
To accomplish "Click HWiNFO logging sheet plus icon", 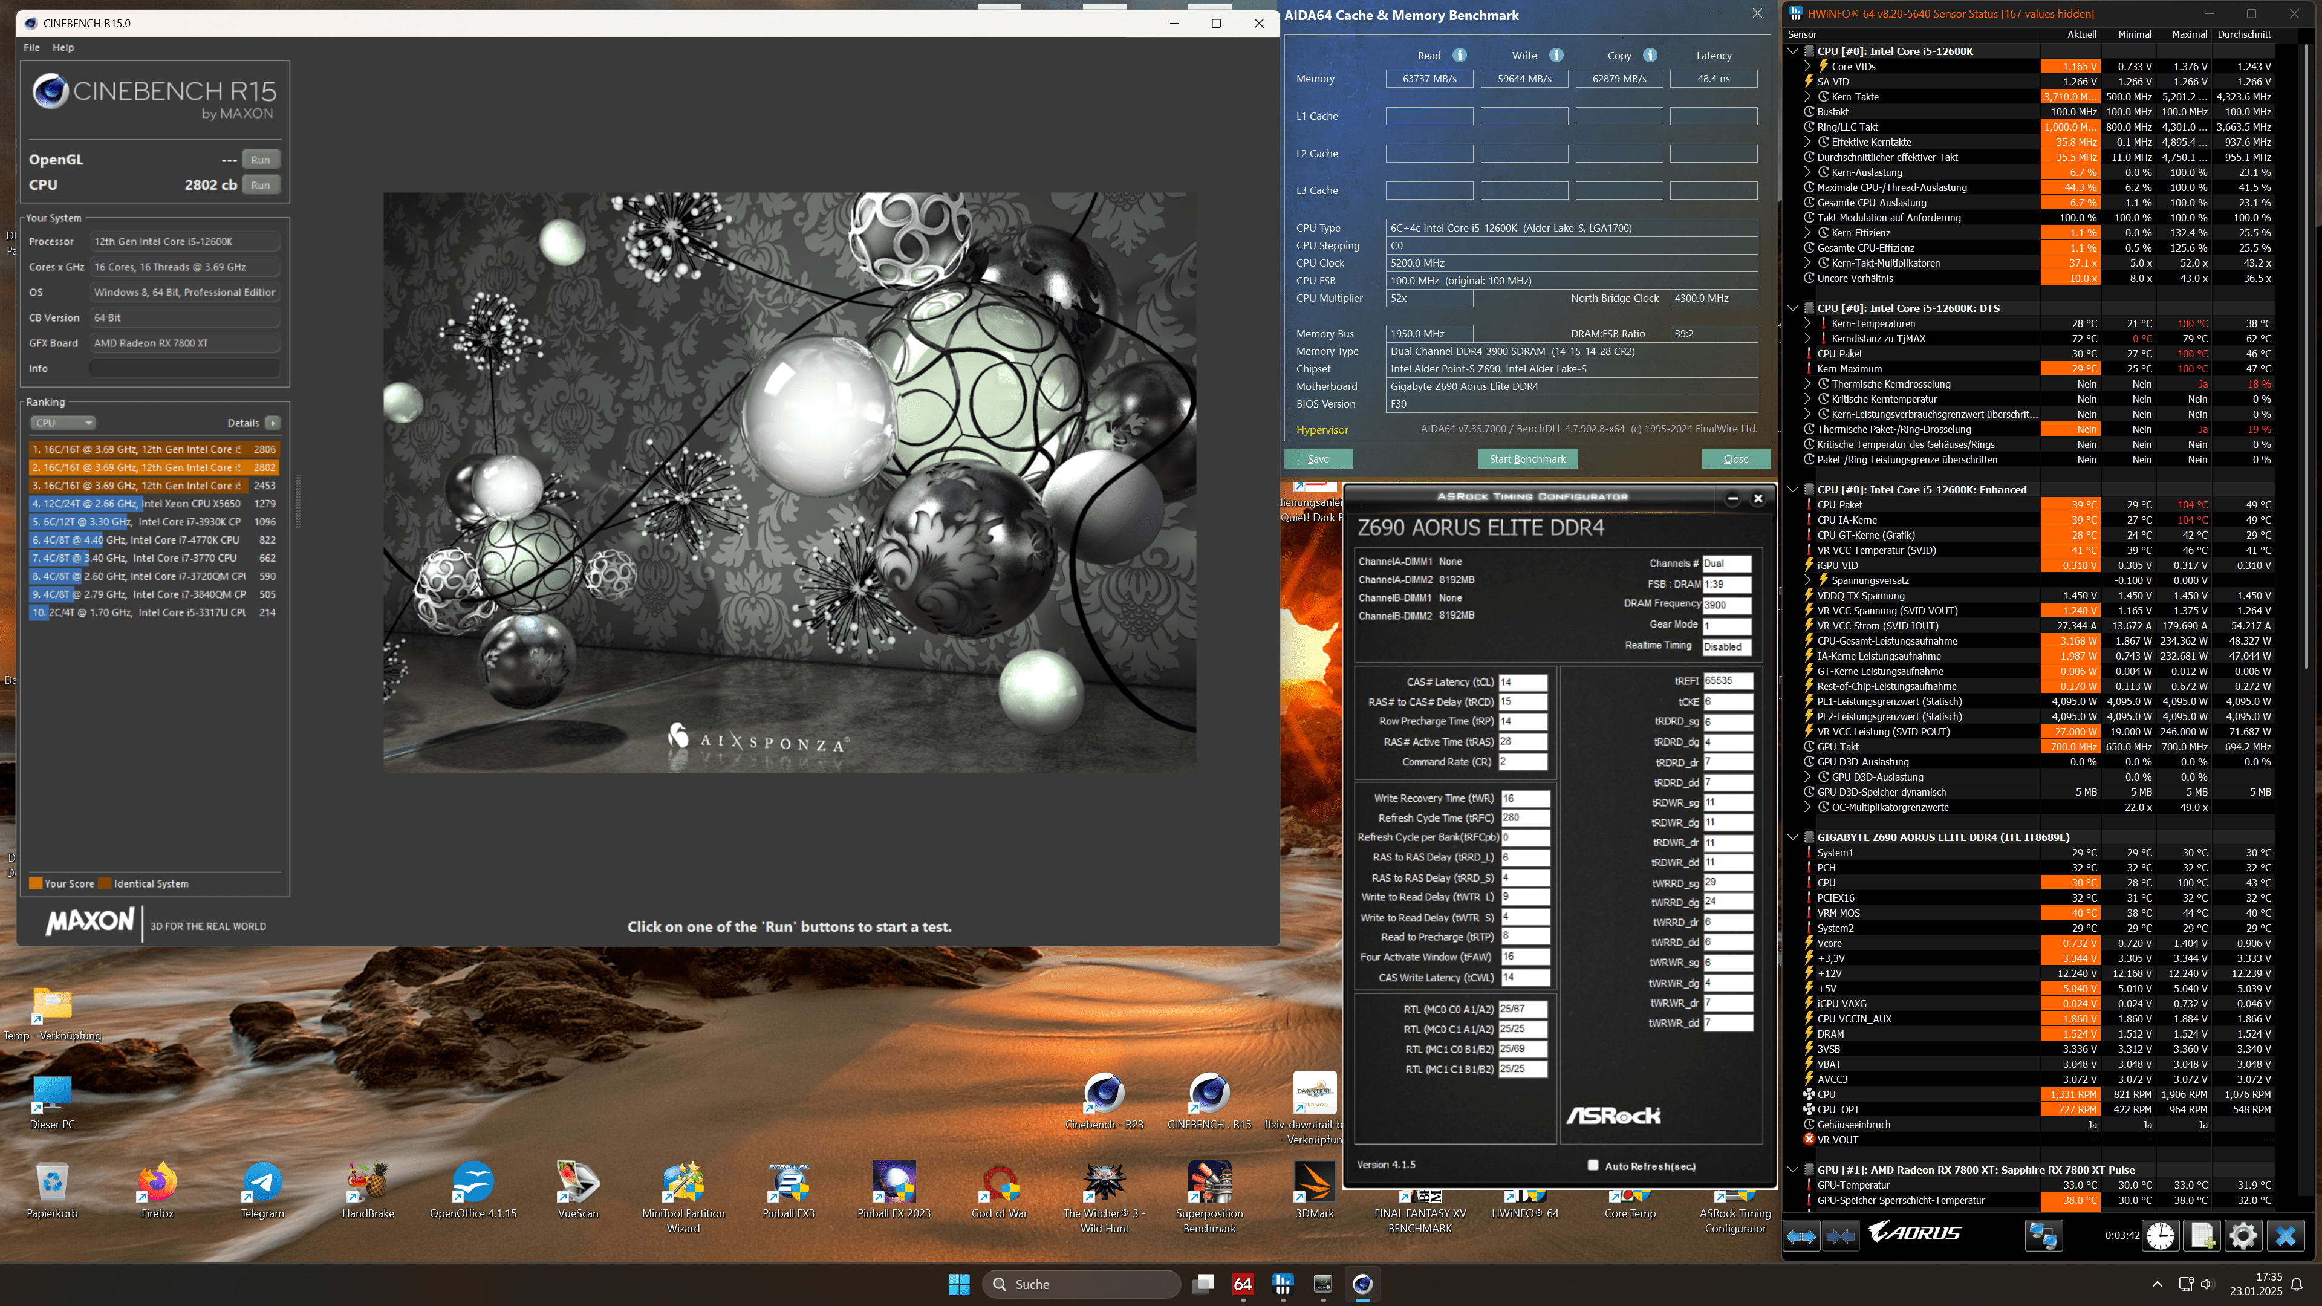I will click(2202, 1236).
